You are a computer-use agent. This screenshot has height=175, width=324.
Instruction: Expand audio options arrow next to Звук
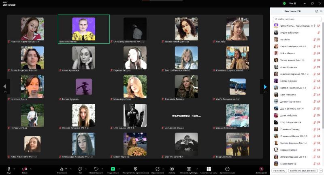[x=14, y=169]
